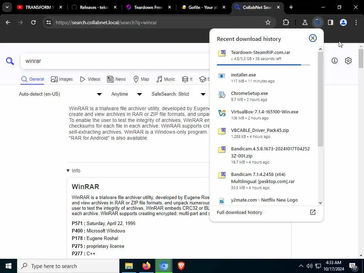
Task: Click the ChromeSetup.exe file icon
Action: pos(222,95)
